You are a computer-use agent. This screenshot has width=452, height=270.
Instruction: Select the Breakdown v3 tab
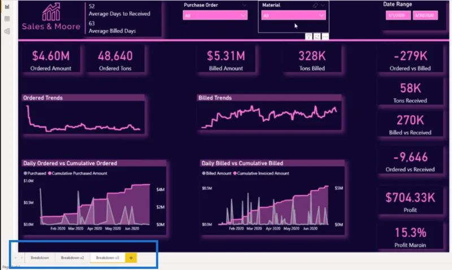pyautogui.click(x=107, y=258)
